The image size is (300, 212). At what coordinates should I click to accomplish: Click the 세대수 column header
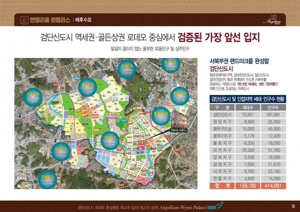coord(248,108)
